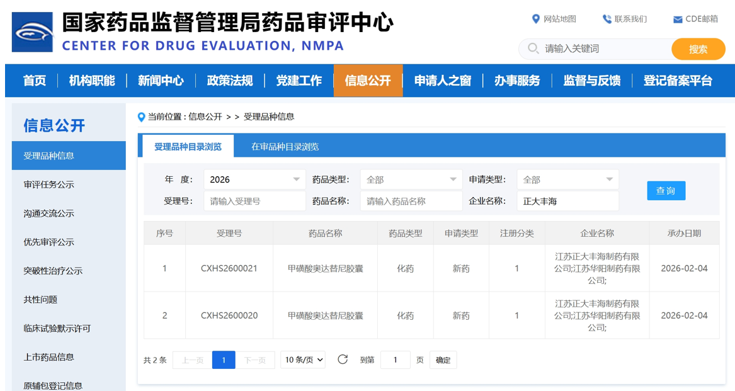Image resolution: width=735 pixels, height=391 pixels.
Task: Open 优先审评公示 in the sidebar
Action: pyautogui.click(x=49, y=242)
